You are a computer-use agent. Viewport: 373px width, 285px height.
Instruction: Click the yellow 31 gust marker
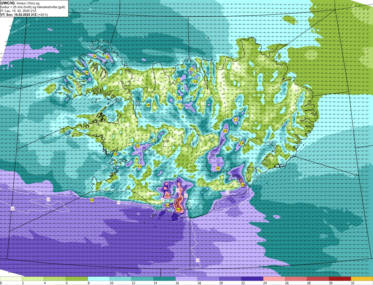[191, 69]
